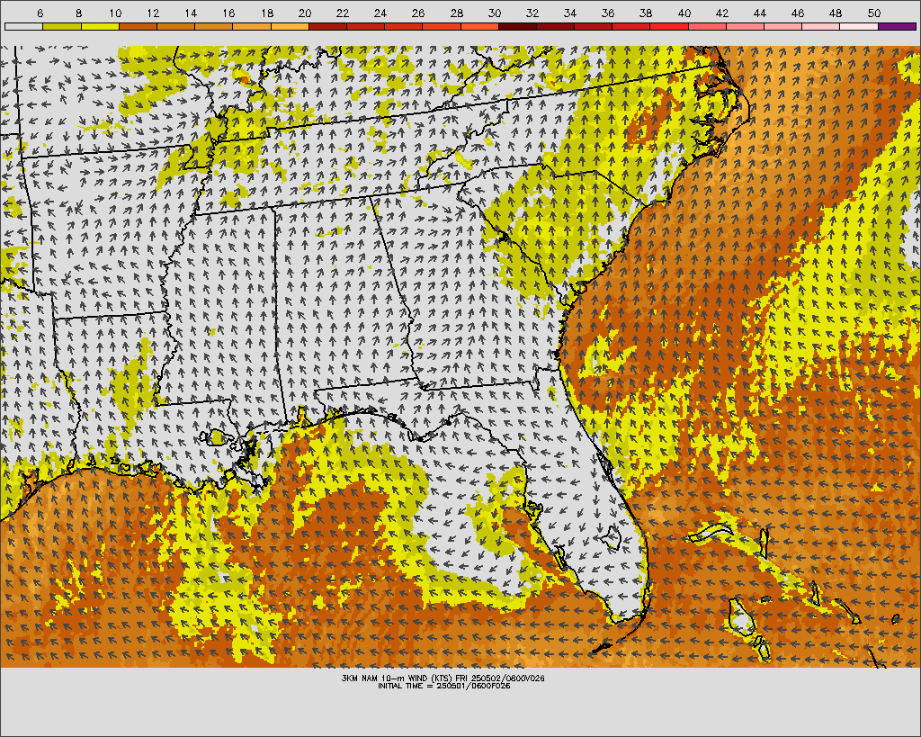Click the 'INITIAL TIME = 250501/0600F026' caption
921x737 pixels.
[x=443, y=686]
